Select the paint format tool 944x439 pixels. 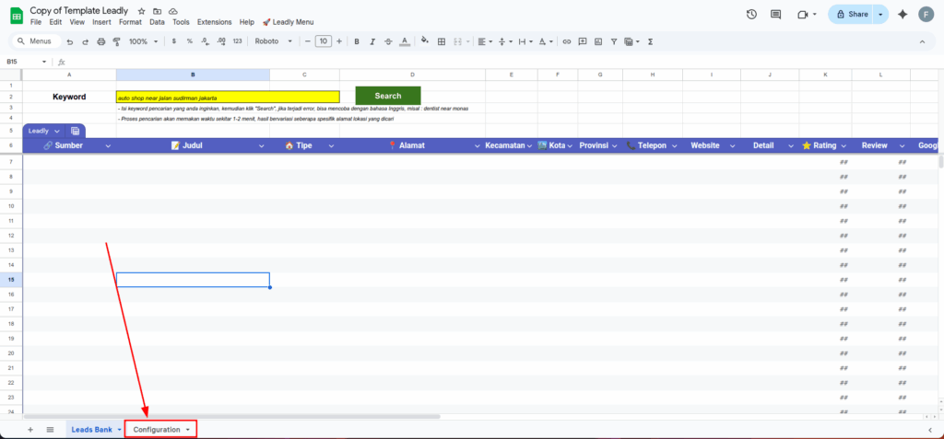click(116, 41)
